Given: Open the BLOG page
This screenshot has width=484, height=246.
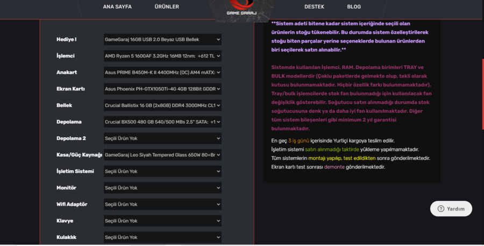Looking at the screenshot, I should click(354, 6).
